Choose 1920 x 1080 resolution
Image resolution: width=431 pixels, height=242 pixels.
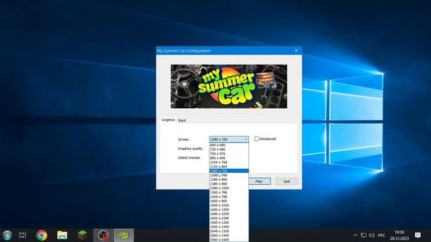click(x=229, y=218)
